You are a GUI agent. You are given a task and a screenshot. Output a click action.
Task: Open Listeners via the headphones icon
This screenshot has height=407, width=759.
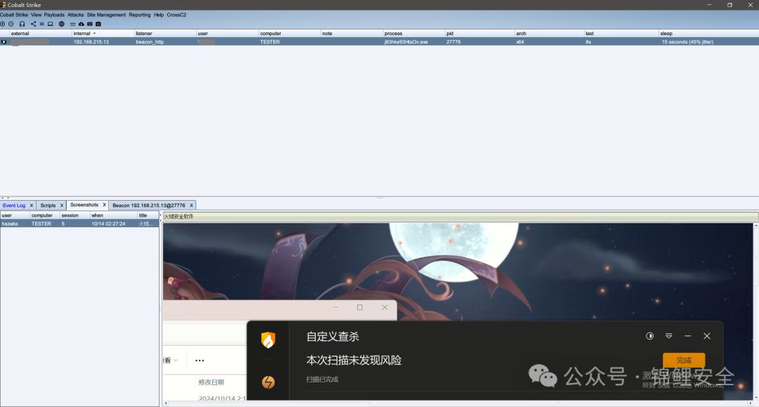[x=22, y=24]
